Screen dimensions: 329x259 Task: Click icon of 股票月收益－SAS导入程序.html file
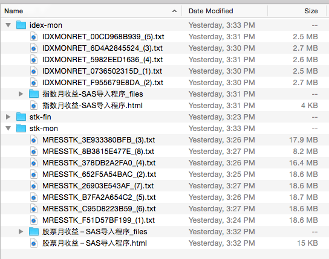click(34, 243)
